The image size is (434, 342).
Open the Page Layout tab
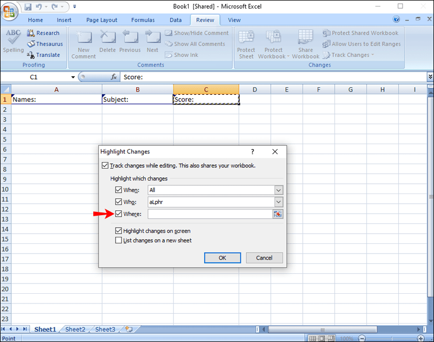click(x=101, y=20)
